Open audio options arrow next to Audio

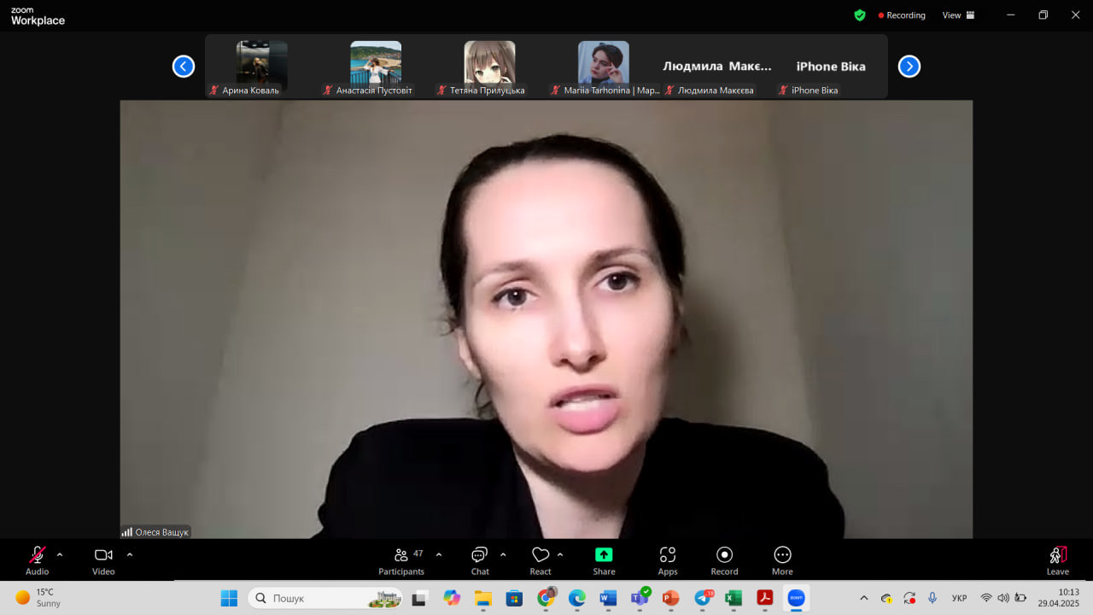pyautogui.click(x=60, y=554)
